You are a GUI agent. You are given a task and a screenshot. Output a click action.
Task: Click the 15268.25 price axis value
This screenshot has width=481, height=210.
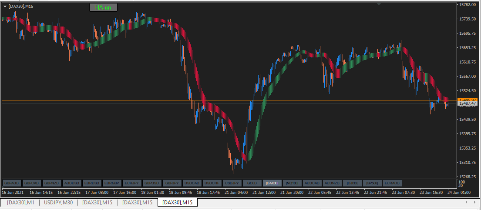468,177
